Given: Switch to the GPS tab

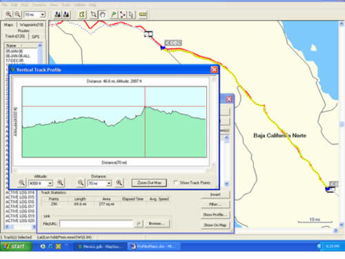Looking at the screenshot, I should pos(36,37).
